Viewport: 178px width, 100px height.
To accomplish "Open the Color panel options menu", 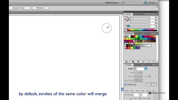I will (157, 14).
